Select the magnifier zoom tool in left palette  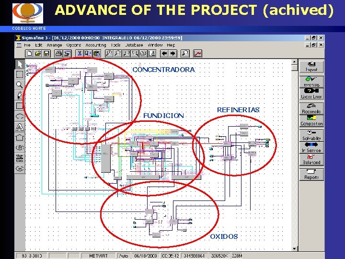click(20, 85)
